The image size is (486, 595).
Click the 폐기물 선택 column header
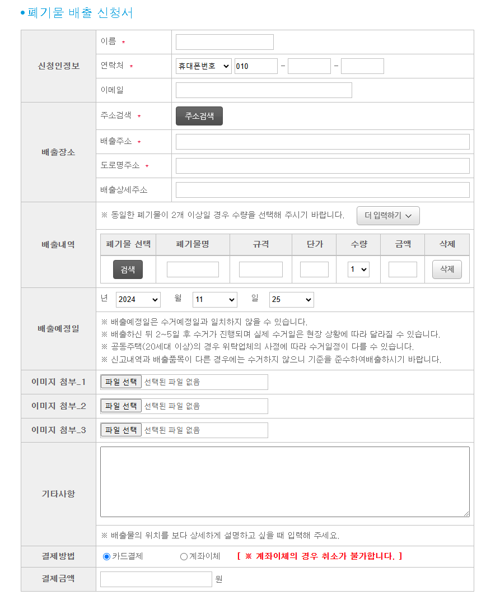coord(128,244)
